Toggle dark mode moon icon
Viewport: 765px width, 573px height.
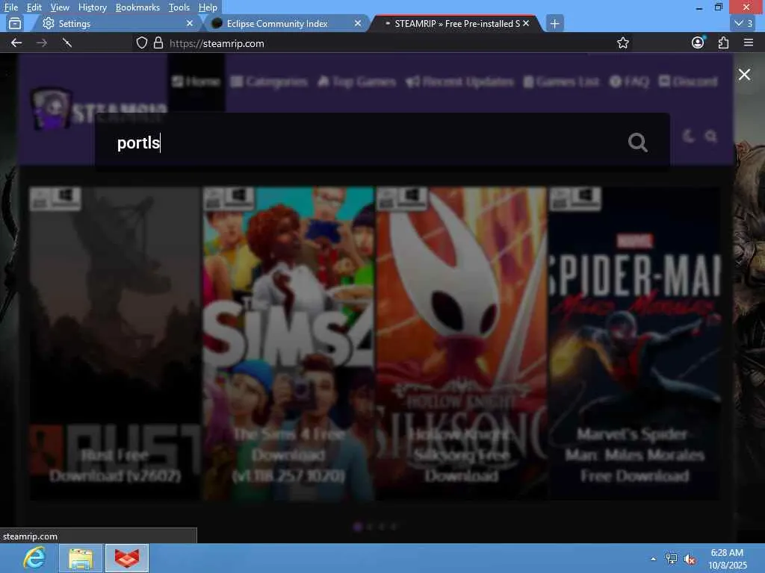688,137
